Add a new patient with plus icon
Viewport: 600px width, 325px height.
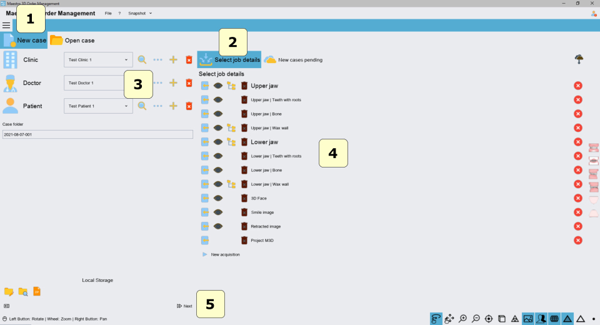173,106
